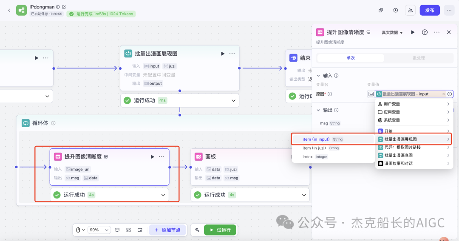
Task: Click the 添加节点 add node button
Action: [x=167, y=230]
